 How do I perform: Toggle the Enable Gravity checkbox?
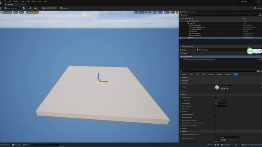pos(215,109)
